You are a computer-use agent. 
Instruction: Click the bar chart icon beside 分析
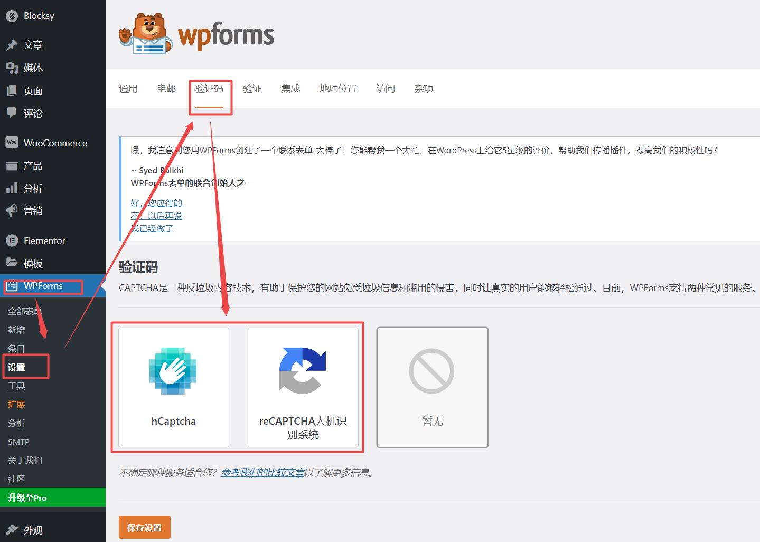tap(12, 188)
